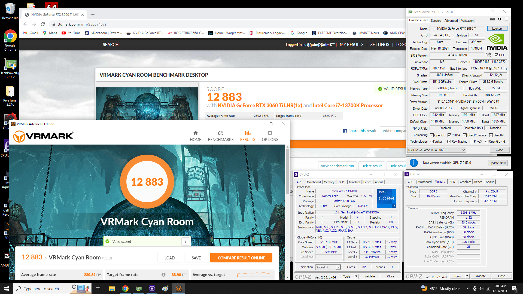The image size is (523, 294).
Task: Switch to Advanced tab in GPU-Z
Action: (451, 21)
